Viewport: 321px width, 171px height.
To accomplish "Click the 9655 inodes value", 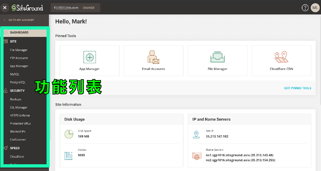I will [x=81, y=155].
